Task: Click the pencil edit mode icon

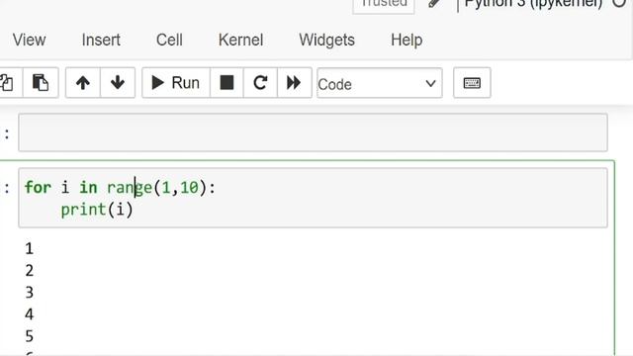Action: tap(434, 3)
